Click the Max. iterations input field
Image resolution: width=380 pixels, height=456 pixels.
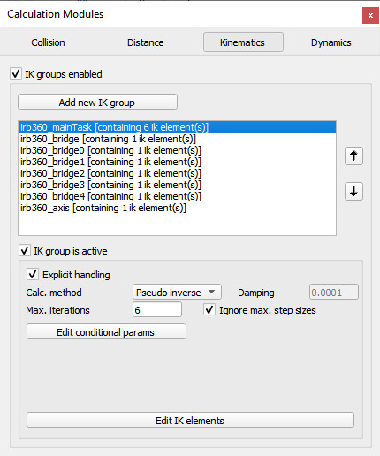pos(157,310)
